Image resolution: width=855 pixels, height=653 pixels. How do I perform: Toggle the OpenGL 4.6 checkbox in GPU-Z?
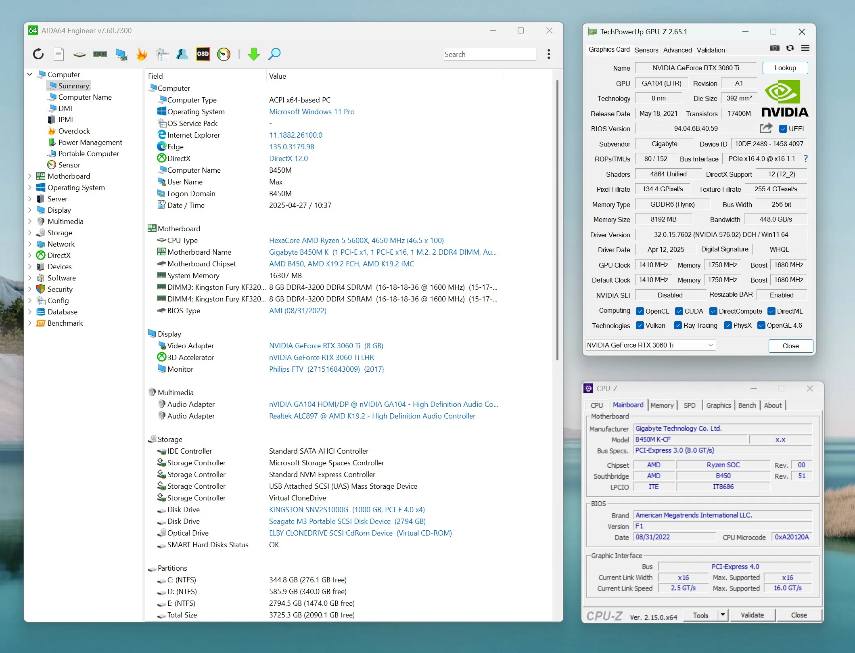click(x=761, y=325)
